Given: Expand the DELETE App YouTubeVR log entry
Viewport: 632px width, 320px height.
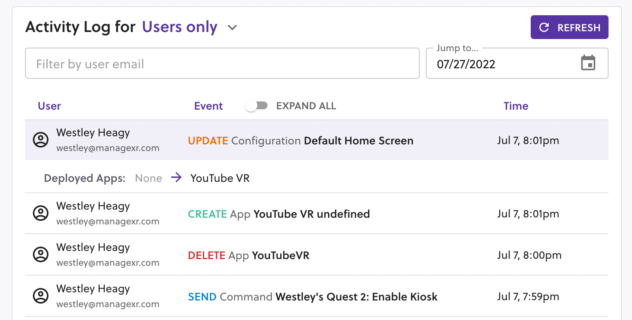Looking at the screenshot, I should [249, 255].
